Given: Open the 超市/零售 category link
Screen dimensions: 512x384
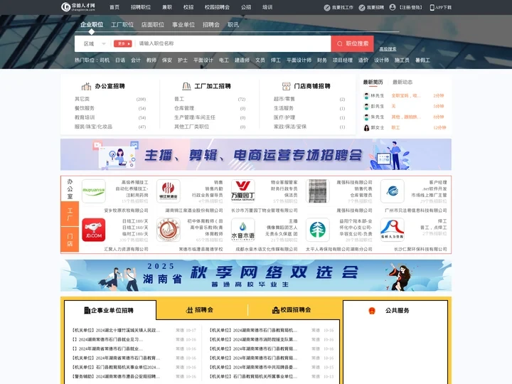Looking at the screenshot, I should click(x=284, y=99).
